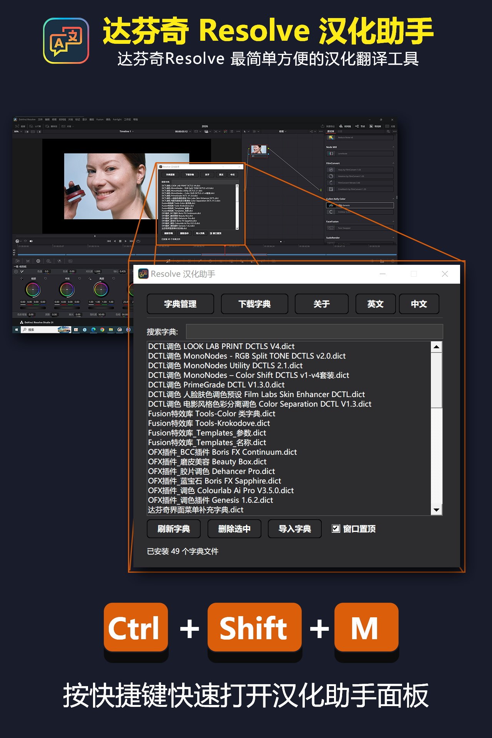This screenshot has width=492, height=738.
Task: Select the Genesis effect in the library
Action: pyautogui.click(x=360, y=205)
